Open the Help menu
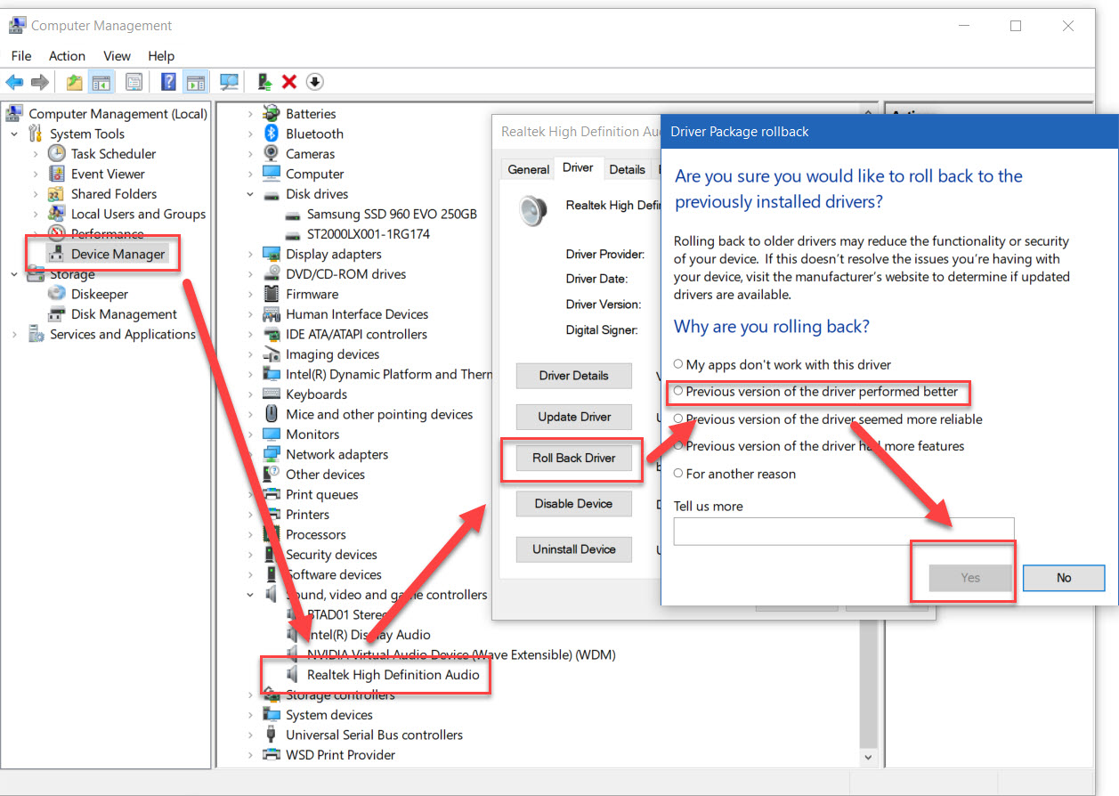This screenshot has width=1119, height=796. pyautogui.click(x=161, y=55)
